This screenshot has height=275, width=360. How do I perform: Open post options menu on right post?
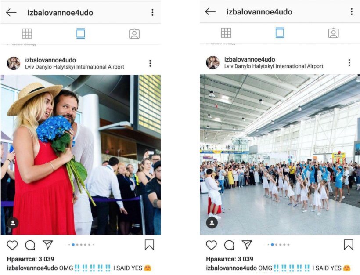pos(349,62)
